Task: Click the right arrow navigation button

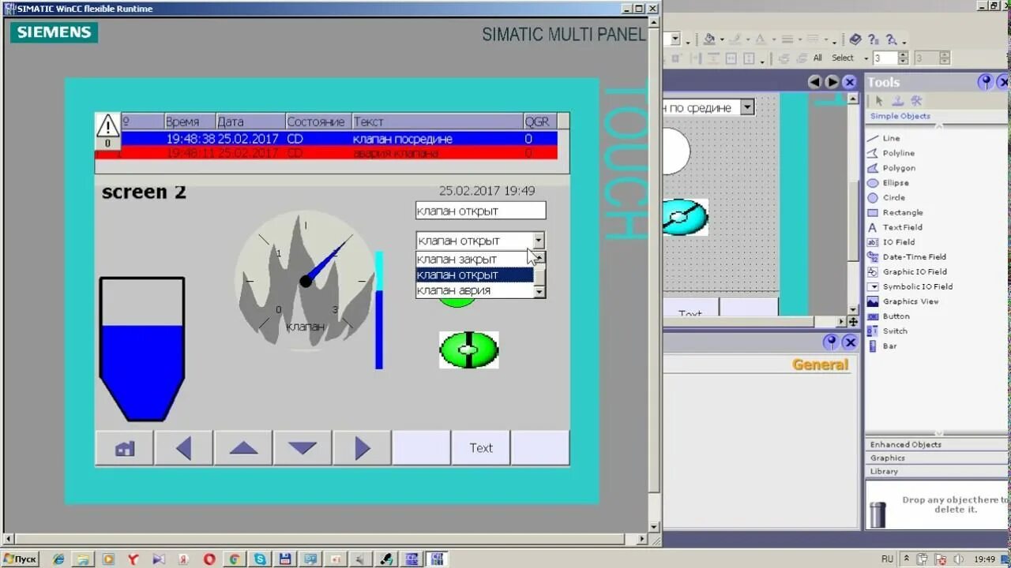Action: [362, 448]
